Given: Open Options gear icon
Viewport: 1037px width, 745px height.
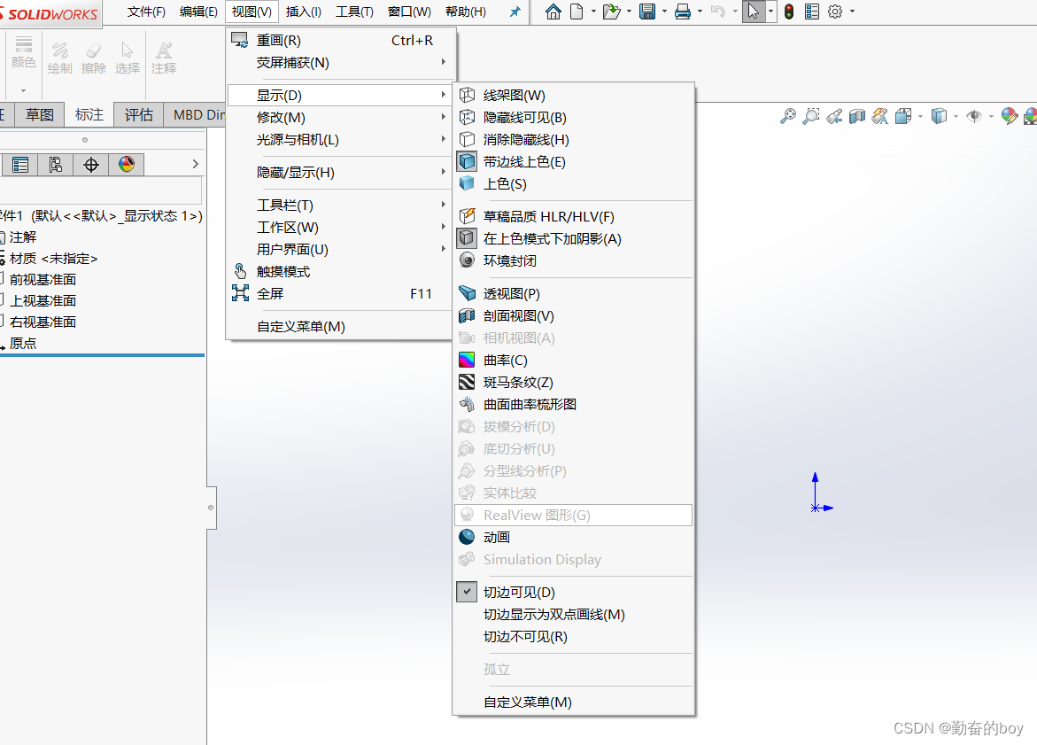Looking at the screenshot, I should (x=835, y=12).
